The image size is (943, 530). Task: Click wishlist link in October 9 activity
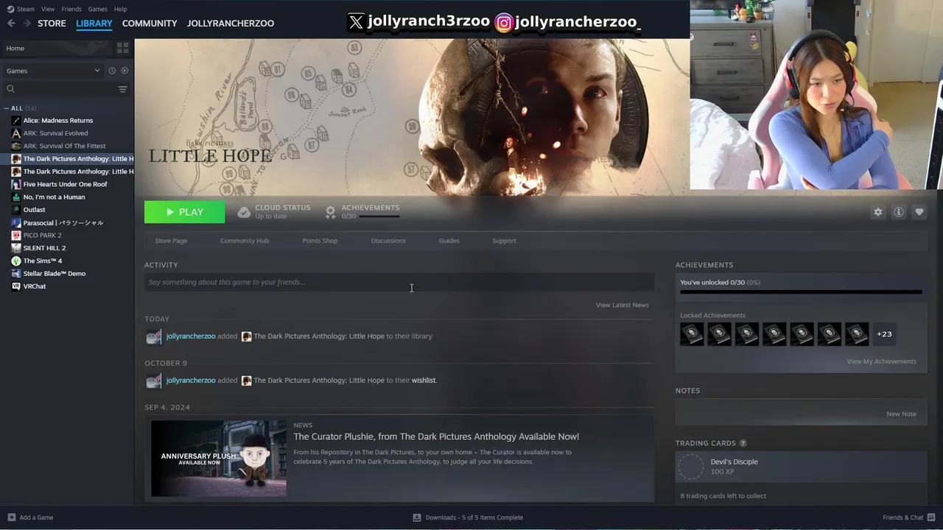click(x=424, y=381)
